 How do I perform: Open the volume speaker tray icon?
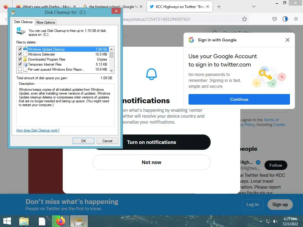275,221
